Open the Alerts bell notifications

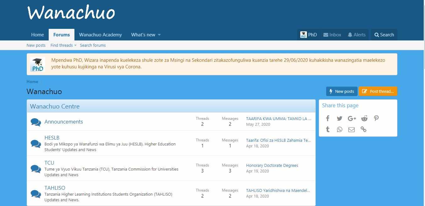click(357, 35)
